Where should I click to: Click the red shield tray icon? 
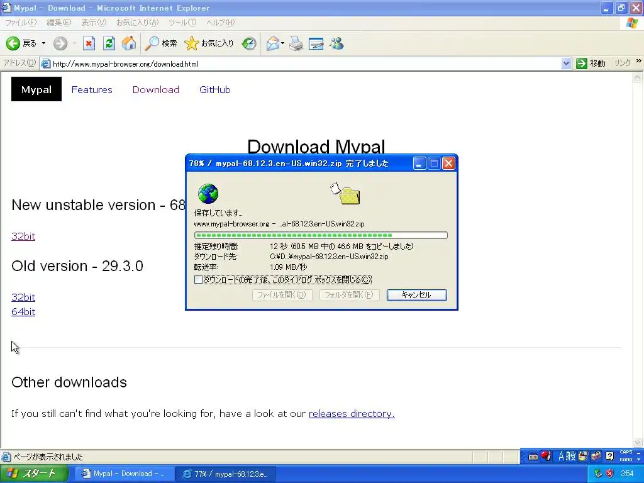609,474
